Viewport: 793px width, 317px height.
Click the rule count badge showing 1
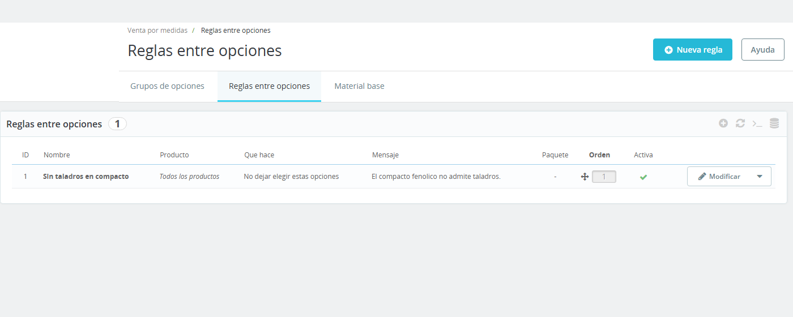pos(117,124)
